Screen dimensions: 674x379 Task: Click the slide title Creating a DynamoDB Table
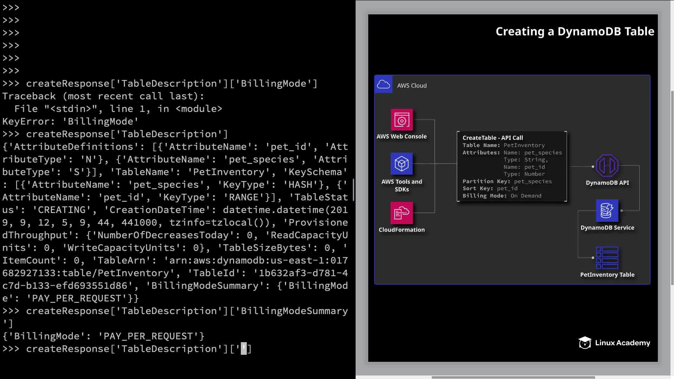pyautogui.click(x=575, y=32)
